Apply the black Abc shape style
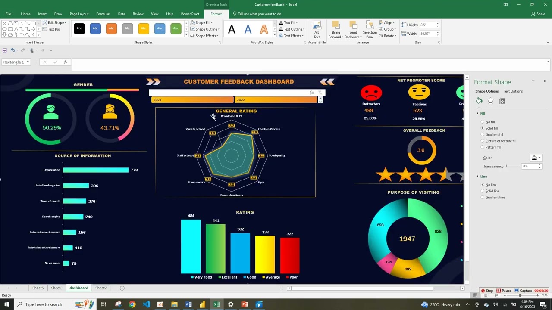The image size is (552, 310). tap(79, 28)
